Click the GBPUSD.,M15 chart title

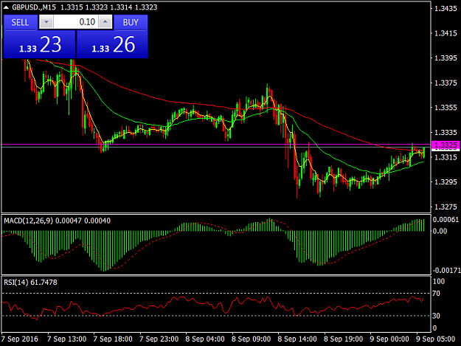(x=34, y=7)
